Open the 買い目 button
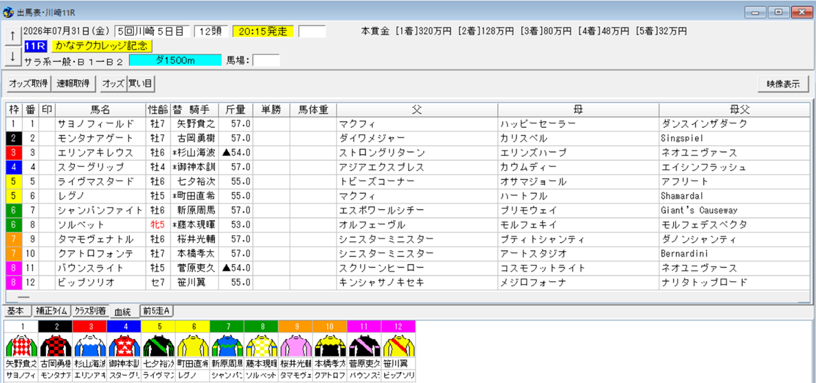The image size is (816, 383). pos(141,83)
